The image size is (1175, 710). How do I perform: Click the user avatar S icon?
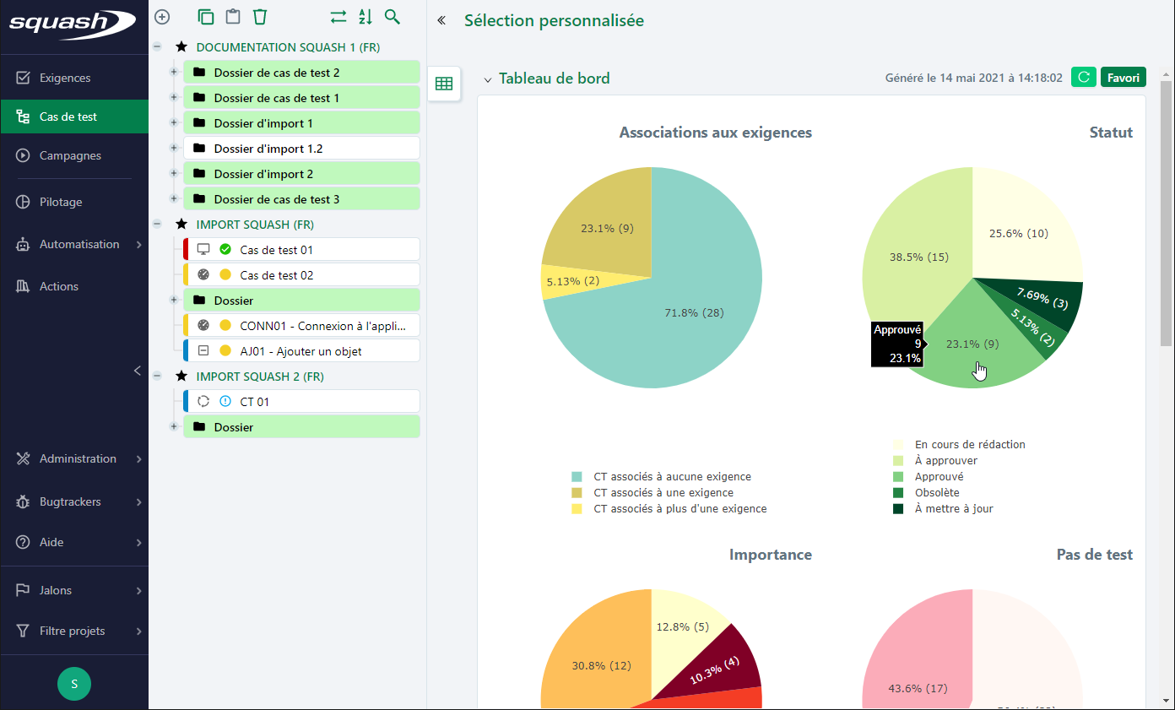coord(74,684)
